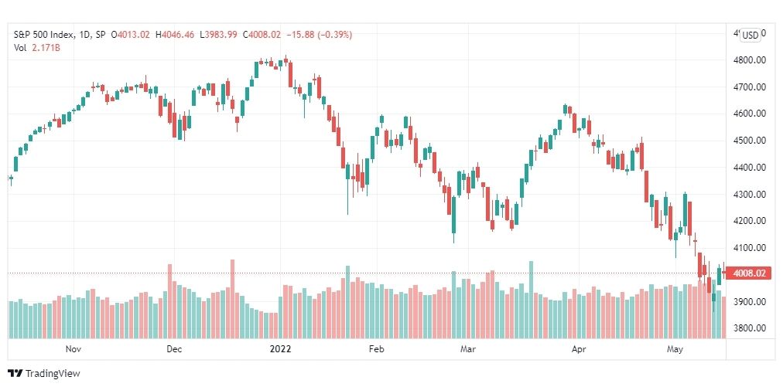
Task: Click the Mar label on time axis
Action: coord(468,349)
